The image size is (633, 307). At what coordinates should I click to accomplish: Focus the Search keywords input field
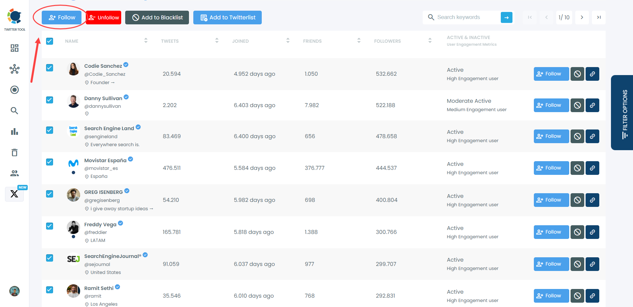[x=467, y=17]
